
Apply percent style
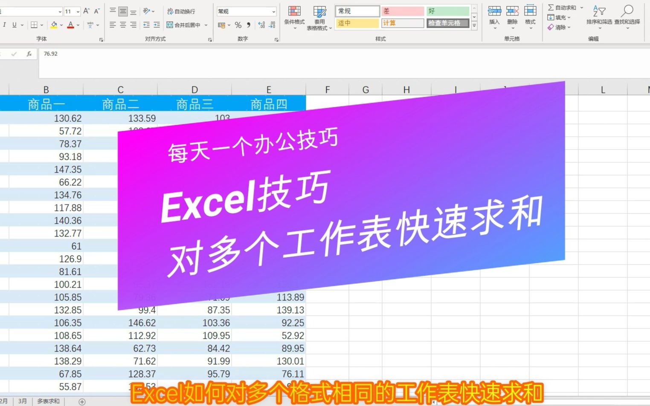238,25
